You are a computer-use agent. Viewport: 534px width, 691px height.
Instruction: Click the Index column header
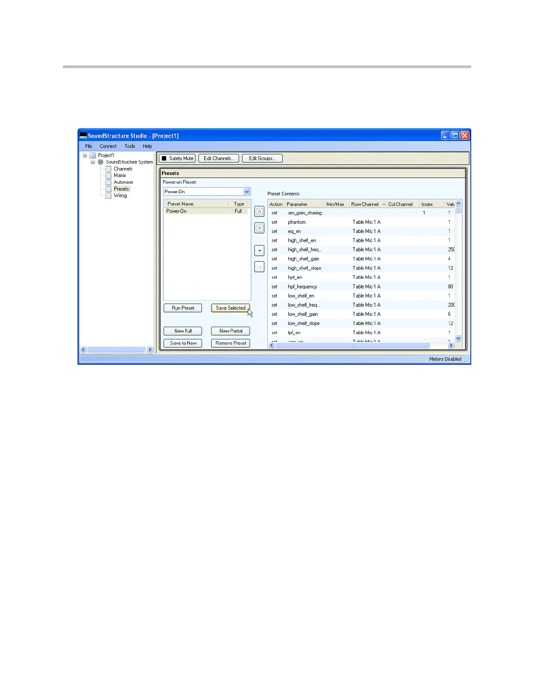coord(432,204)
